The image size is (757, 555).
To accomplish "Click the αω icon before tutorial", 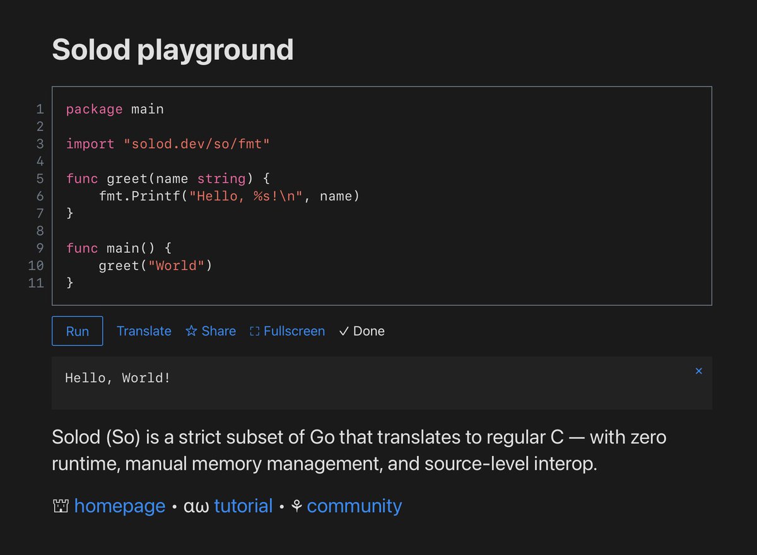I will pyautogui.click(x=196, y=506).
